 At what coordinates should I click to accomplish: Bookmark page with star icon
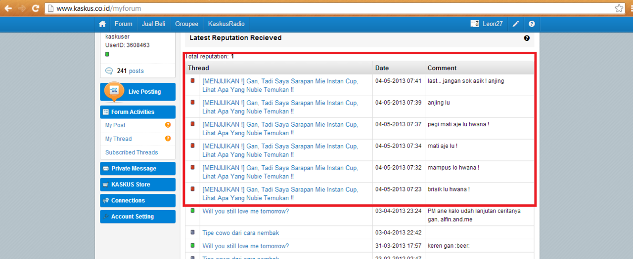[x=619, y=8]
